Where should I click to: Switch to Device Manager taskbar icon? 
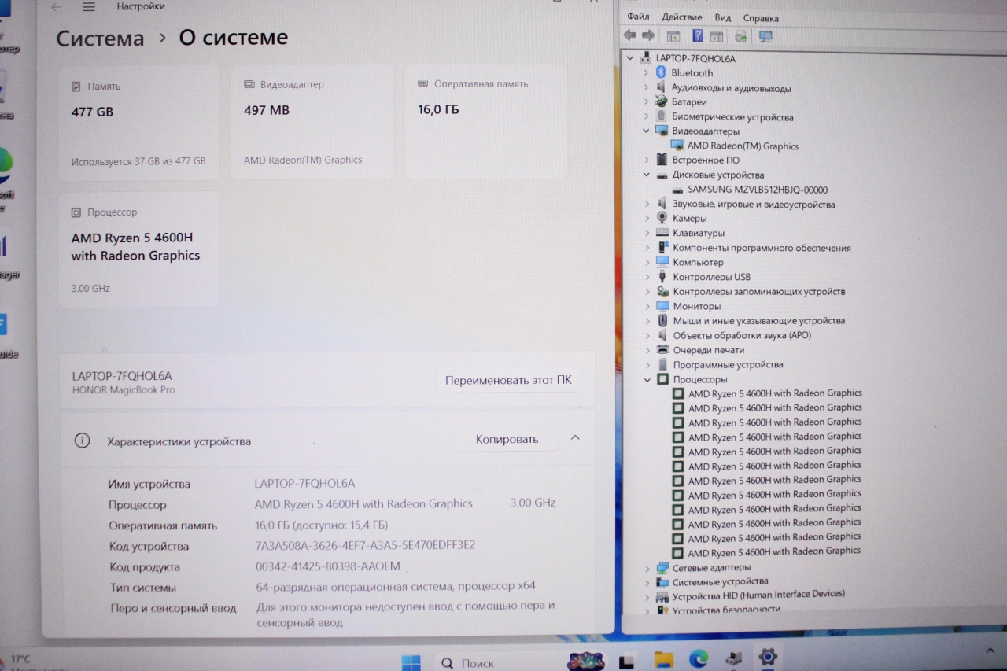point(733,658)
